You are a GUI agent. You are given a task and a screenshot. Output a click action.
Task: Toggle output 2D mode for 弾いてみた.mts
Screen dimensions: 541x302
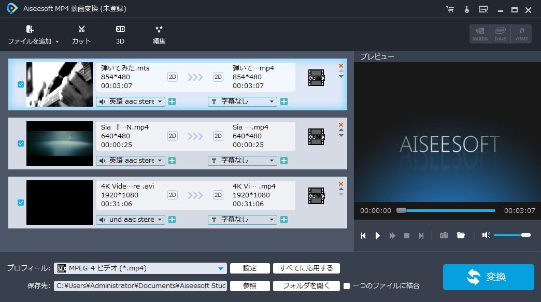pos(218,77)
